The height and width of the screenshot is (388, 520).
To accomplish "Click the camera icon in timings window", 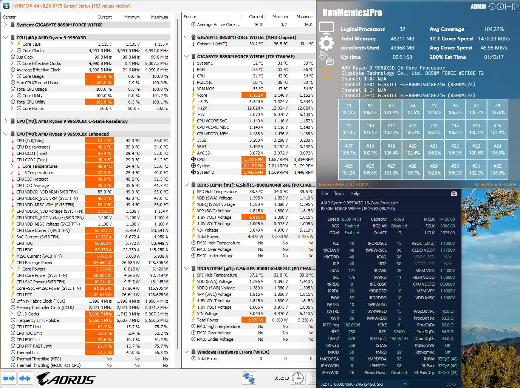I will coord(454,193).
